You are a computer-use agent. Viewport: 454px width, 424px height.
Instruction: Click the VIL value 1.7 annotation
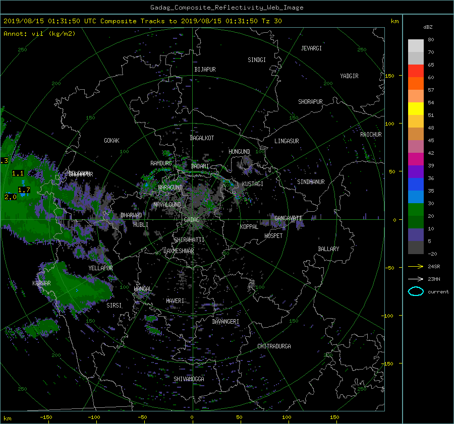click(24, 190)
